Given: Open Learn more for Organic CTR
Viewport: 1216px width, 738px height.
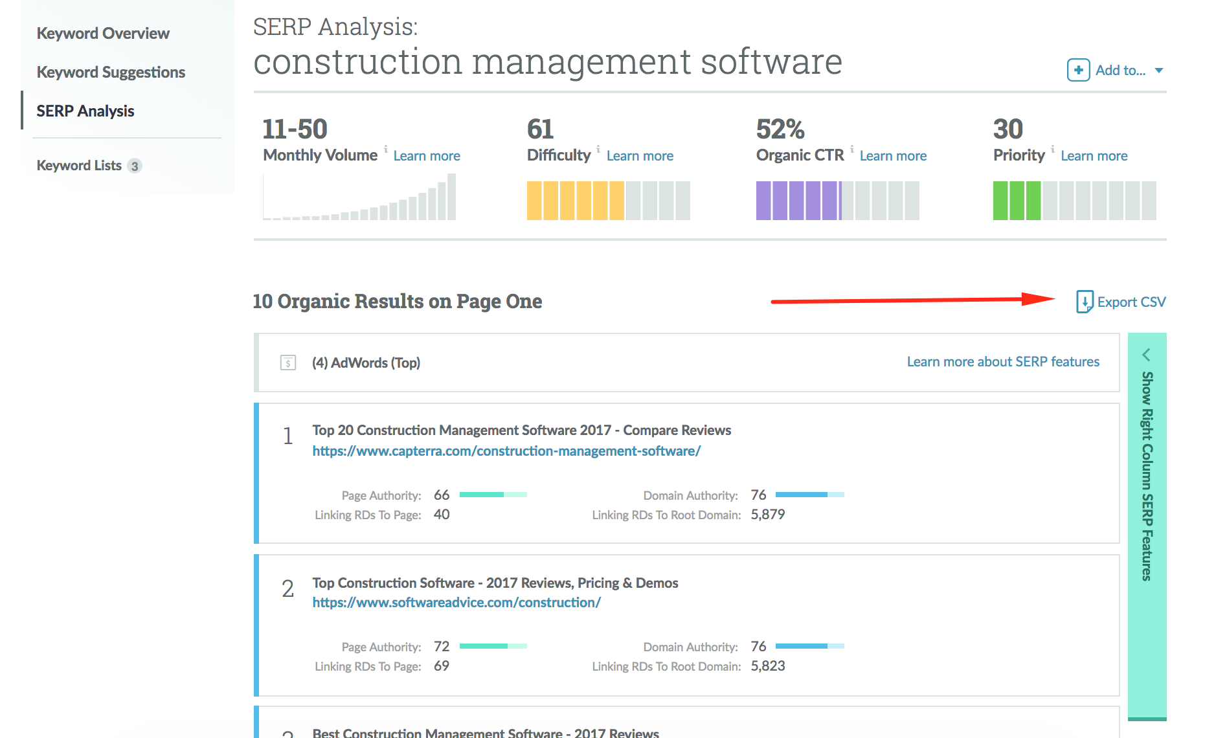Looking at the screenshot, I should [893, 156].
